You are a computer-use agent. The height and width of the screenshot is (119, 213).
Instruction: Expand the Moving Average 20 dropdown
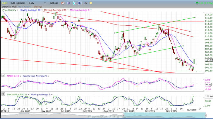click(x=42, y=10)
